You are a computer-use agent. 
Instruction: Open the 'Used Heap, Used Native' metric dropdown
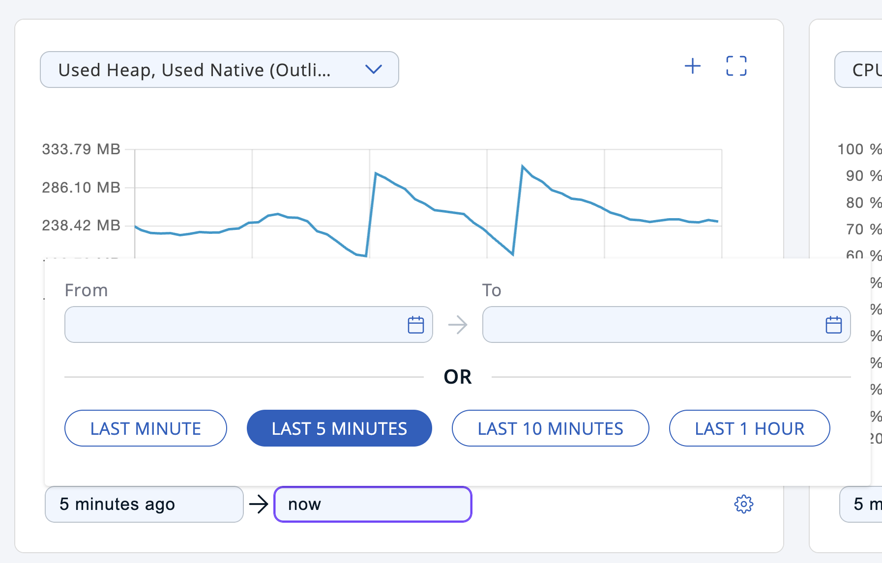click(x=197, y=70)
